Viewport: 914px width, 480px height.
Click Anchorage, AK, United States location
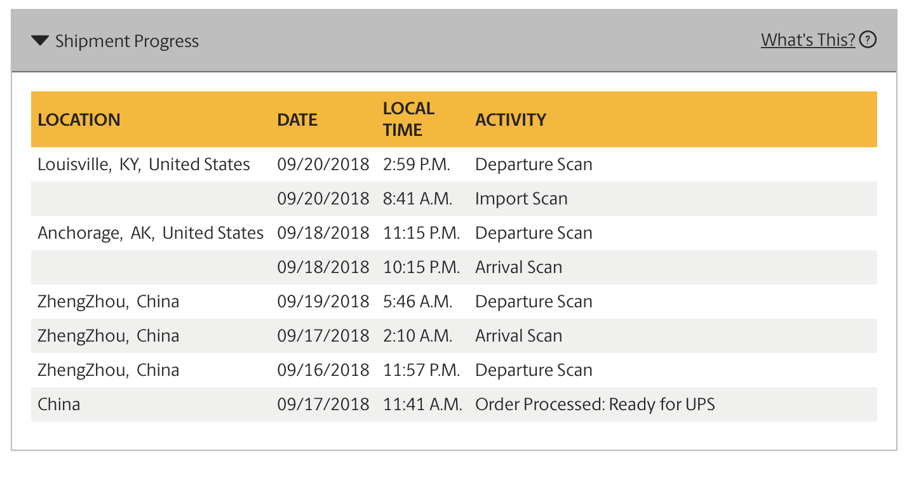click(151, 233)
